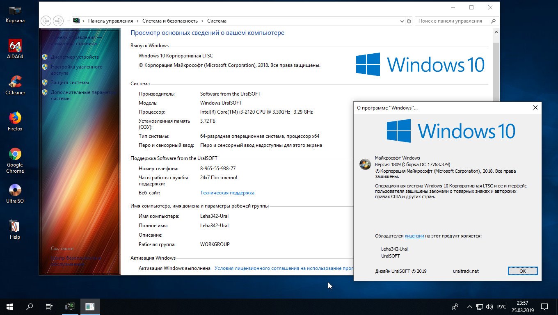Launch AIDA64 from the desktop
558x315 pixels.
tap(15, 50)
